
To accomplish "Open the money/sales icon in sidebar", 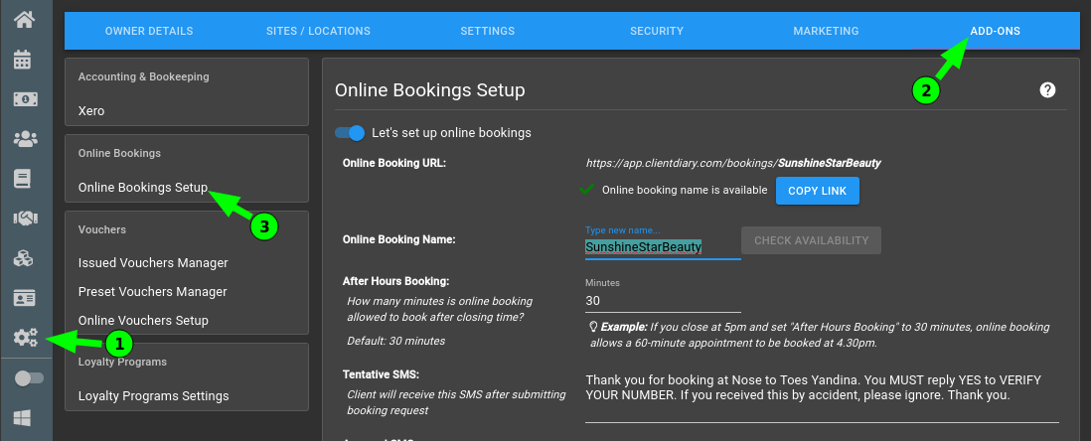I will 26,99.
